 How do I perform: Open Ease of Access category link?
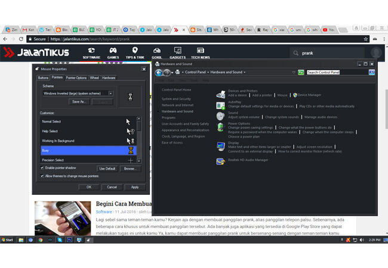172,143
